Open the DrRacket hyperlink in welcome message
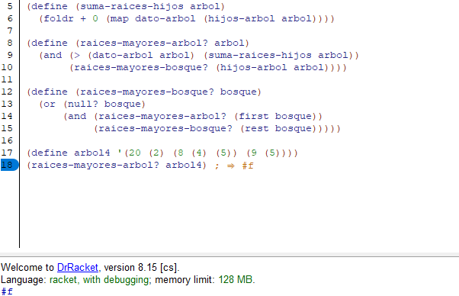The width and height of the screenshot is (459, 296). pyautogui.click(x=78, y=268)
